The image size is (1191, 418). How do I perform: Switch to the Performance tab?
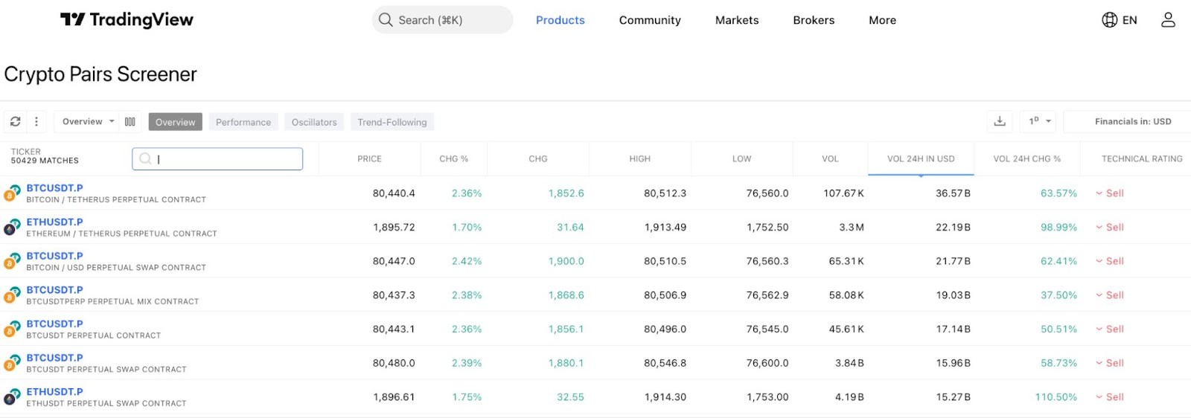click(243, 122)
